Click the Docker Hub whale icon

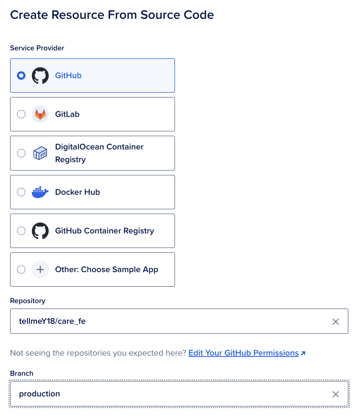point(40,192)
